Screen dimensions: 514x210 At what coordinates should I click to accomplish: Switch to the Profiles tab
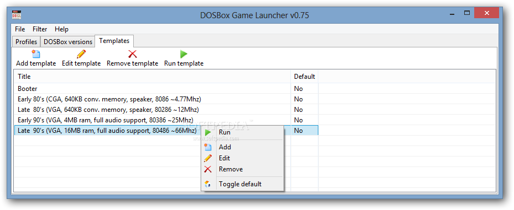pyautogui.click(x=26, y=42)
